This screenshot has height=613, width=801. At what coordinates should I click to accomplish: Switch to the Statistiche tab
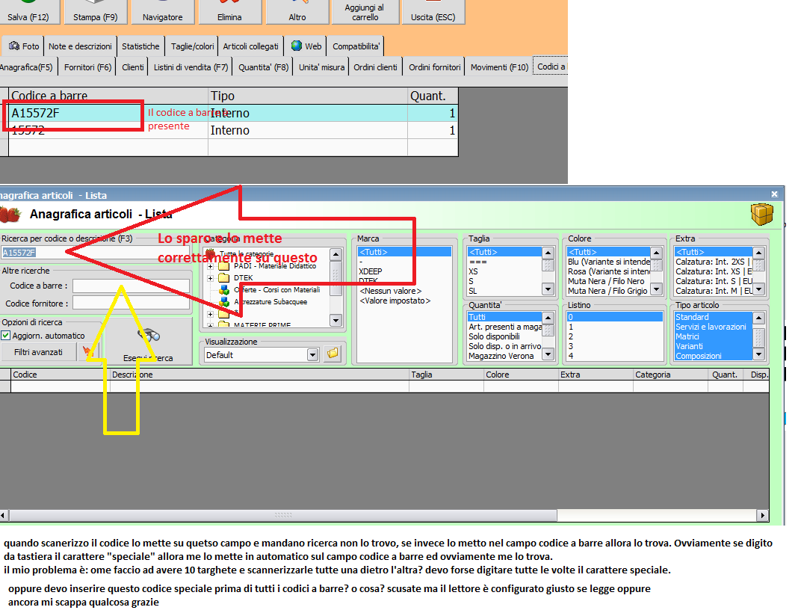point(140,46)
